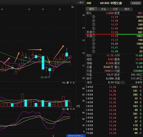Click the 市盈 14.17 value

[110, 75]
